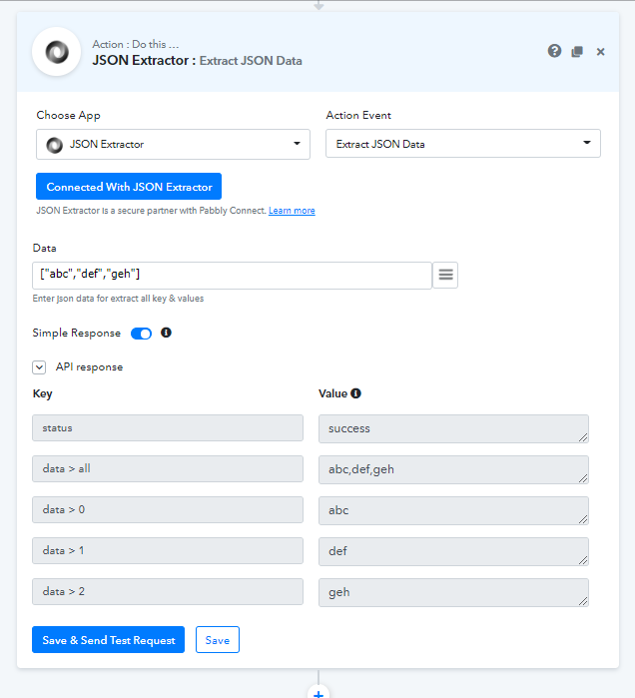Select the geh value field
The width and height of the screenshot is (635, 698).
point(453,592)
